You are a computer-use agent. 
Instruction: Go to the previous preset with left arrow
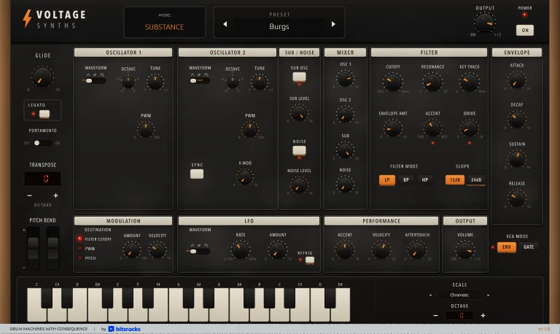point(225,24)
